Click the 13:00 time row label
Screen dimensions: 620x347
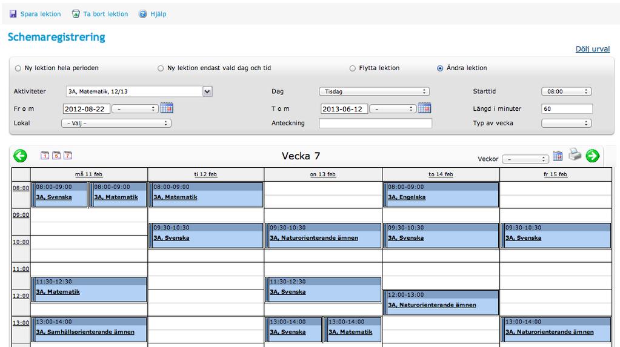[x=21, y=323]
